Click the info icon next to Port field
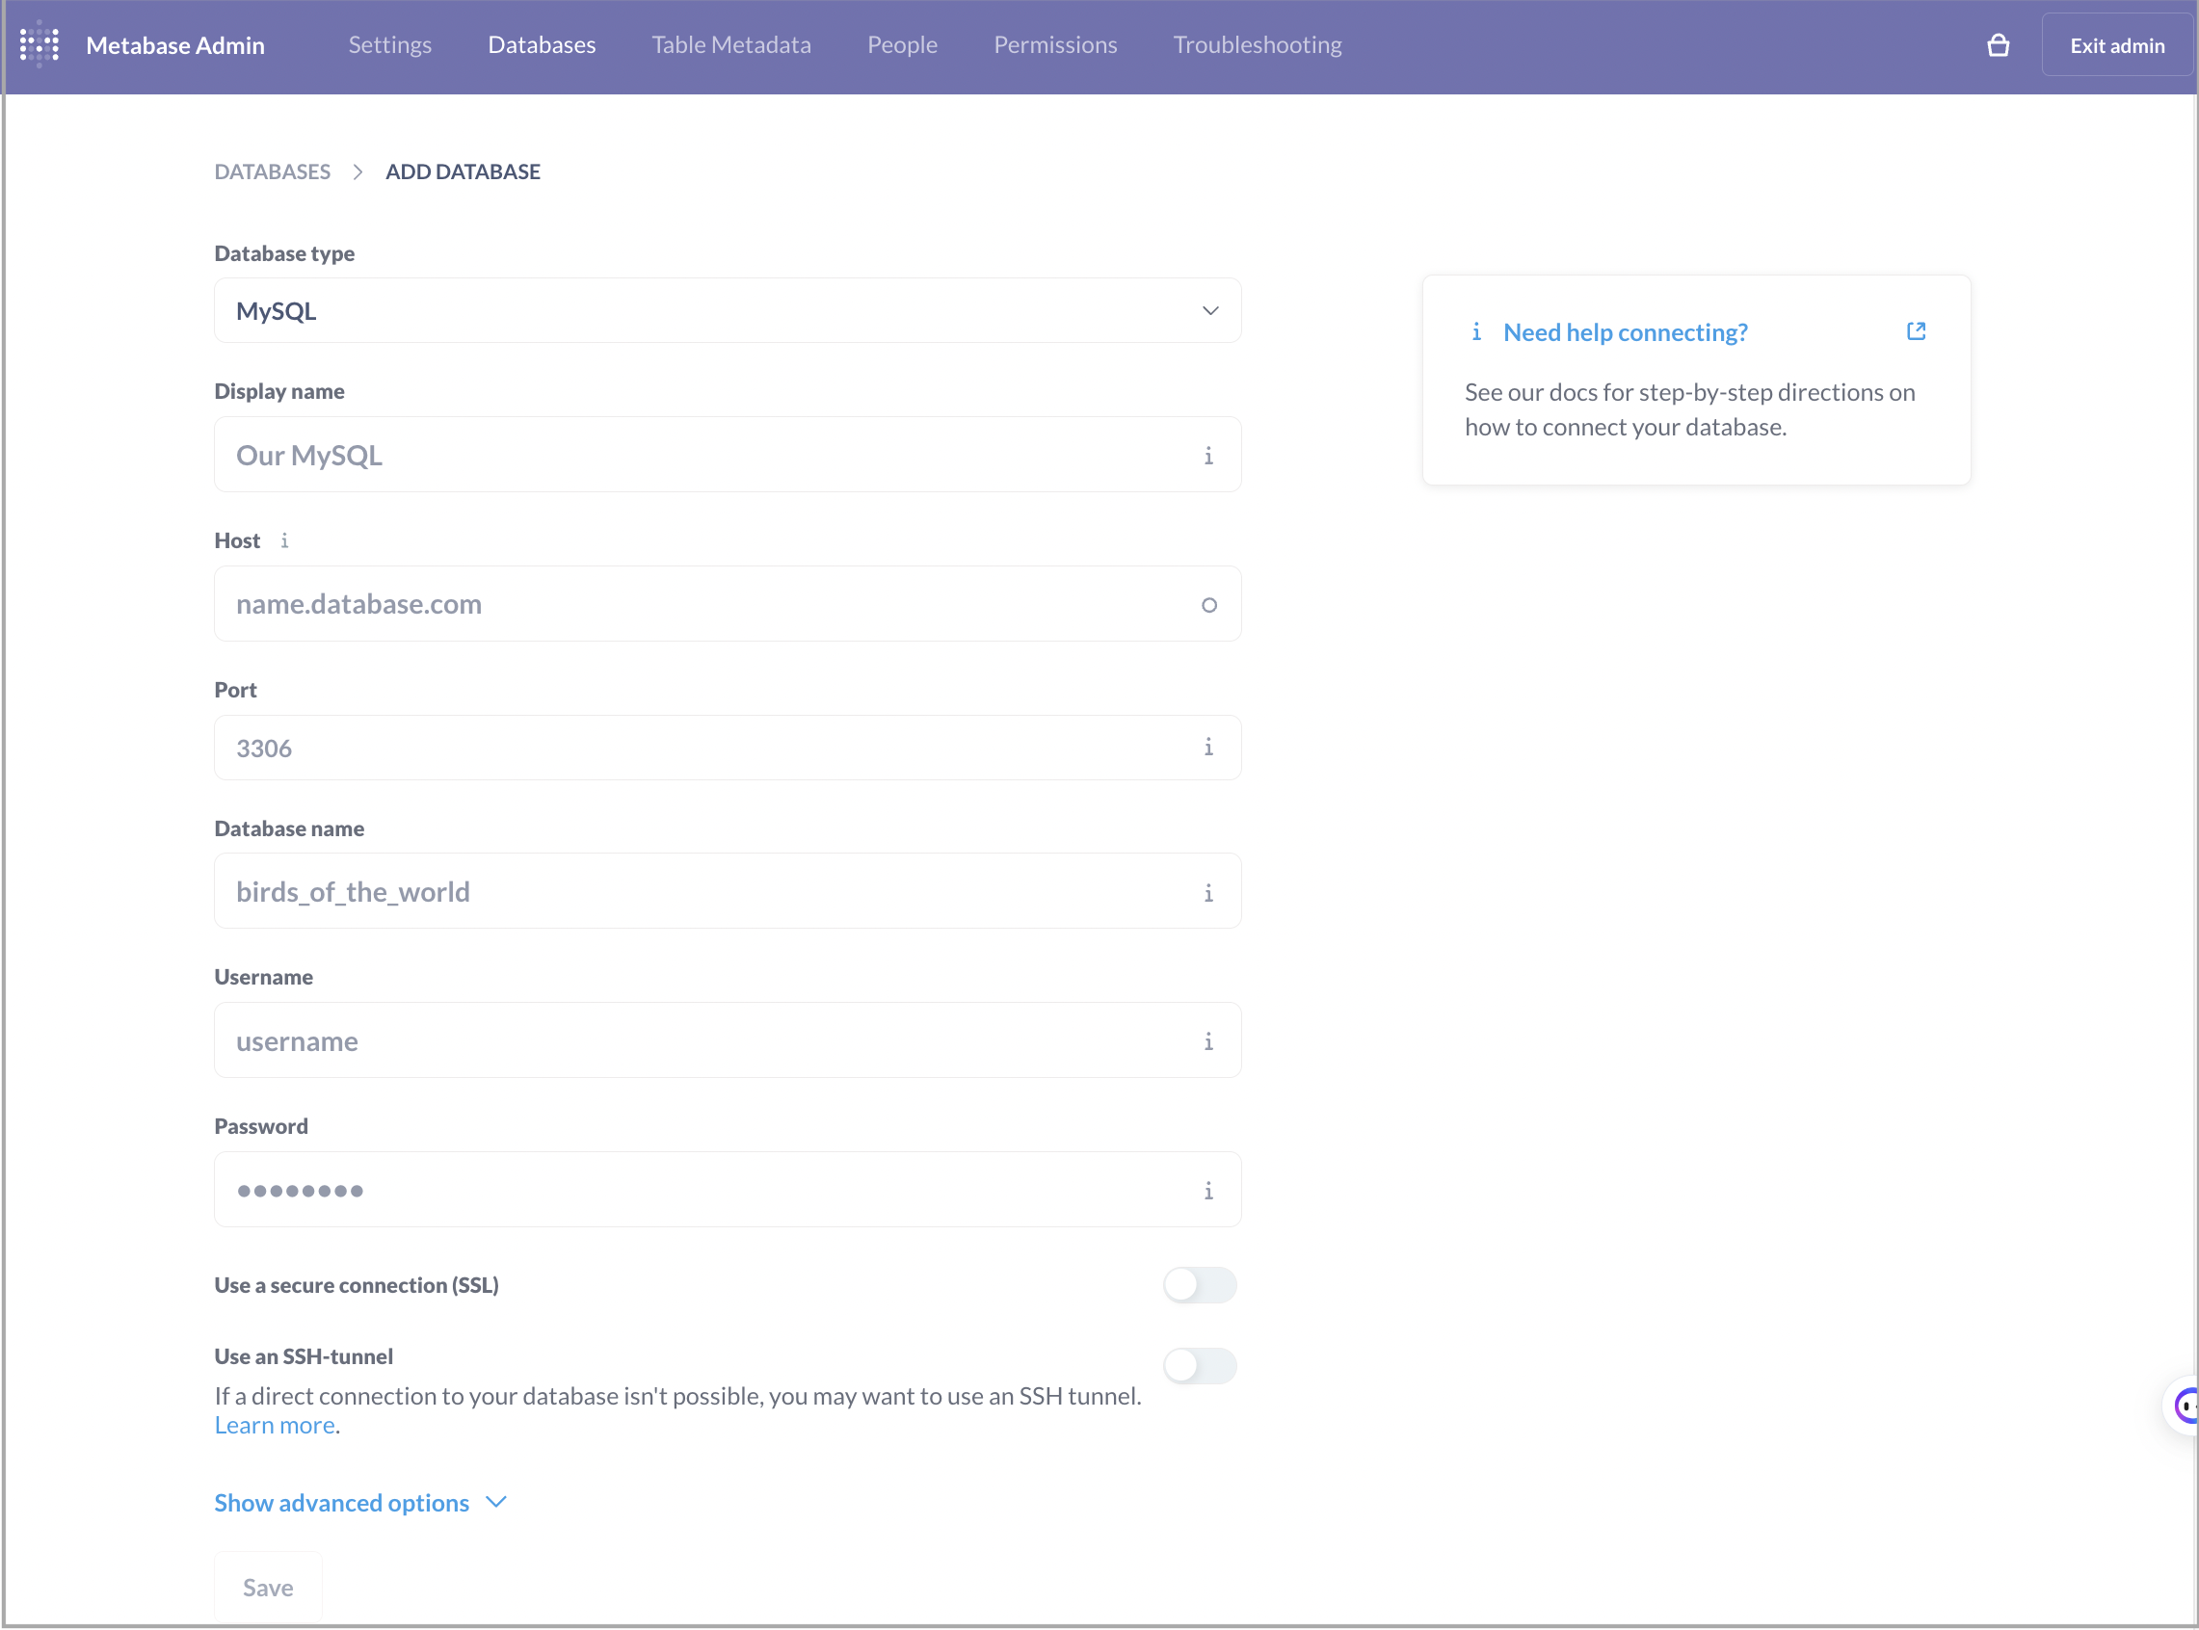2199x1630 pixels. tap(1209, 749)
